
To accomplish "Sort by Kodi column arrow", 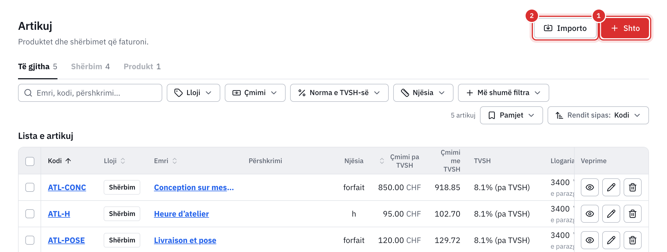I will pos(68,161).
